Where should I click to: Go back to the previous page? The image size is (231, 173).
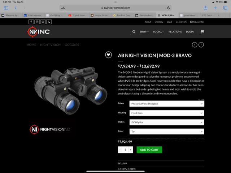16,8
